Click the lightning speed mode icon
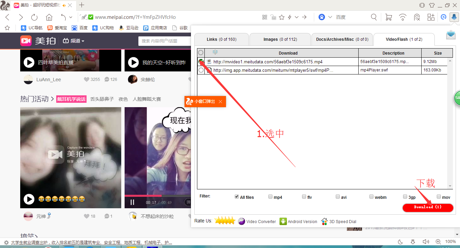The width and height of the screenshot is (460, 248). coord(290,17)
